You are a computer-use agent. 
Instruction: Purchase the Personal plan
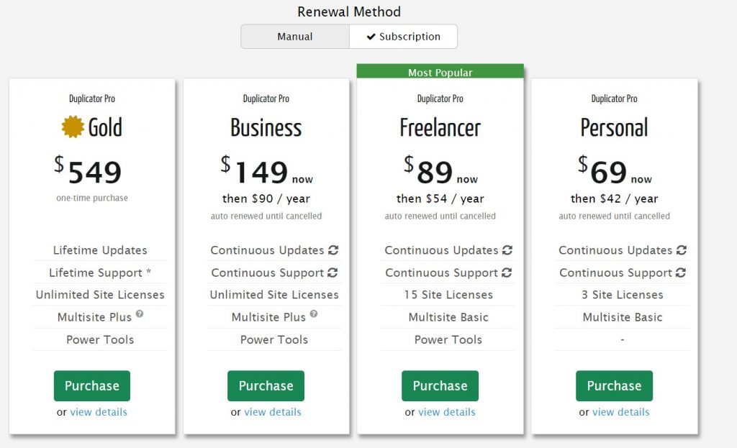pyautogui.click(x=615, y=386)
